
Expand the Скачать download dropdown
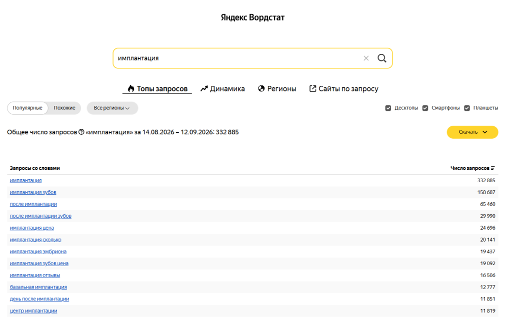pyautogui.click(x=472, y=132)
